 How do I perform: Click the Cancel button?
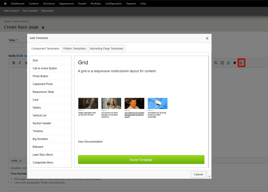click(198, 174)
